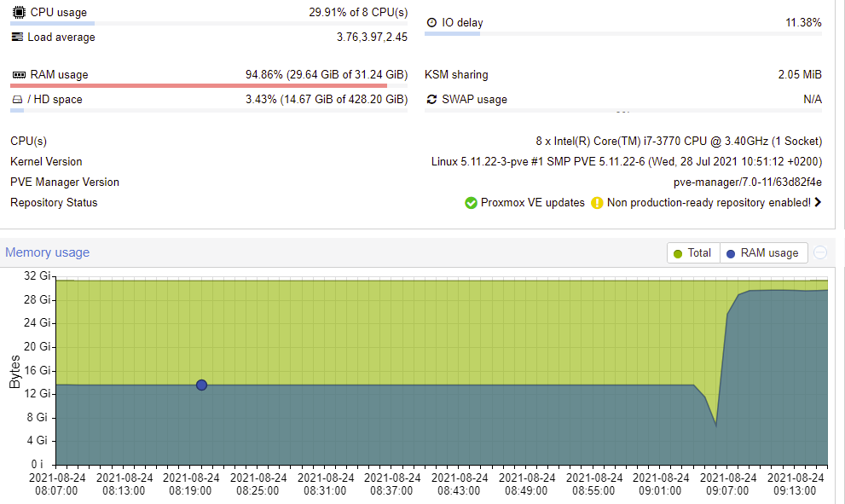The height and width of the screenshot is (504, 845).
Task: Click the CPU usage progress bar
Action: click(209, 23)
